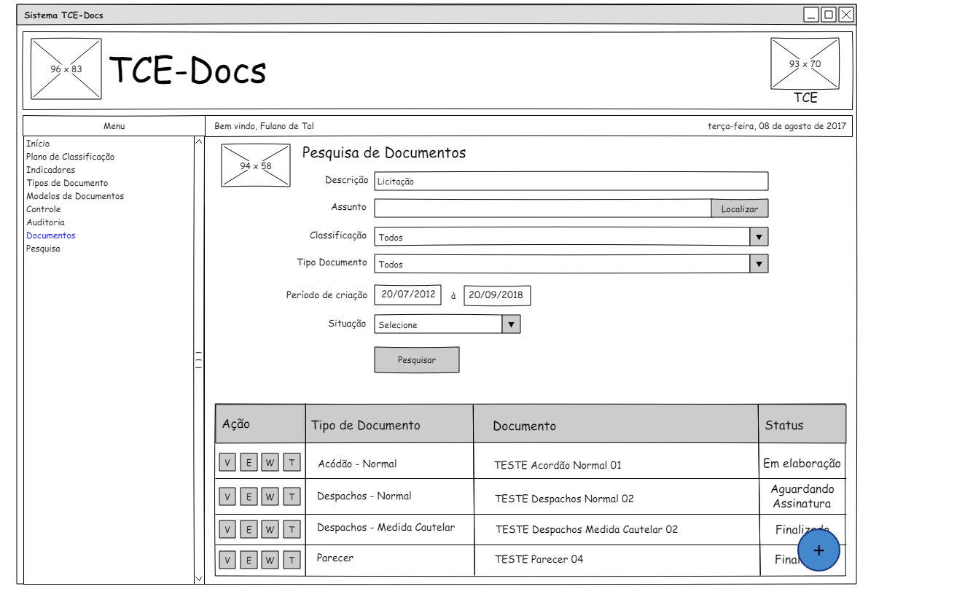Click the T icon in the Parecer row
This screenshot has width=973, height=597.
[x=292, y=560]
